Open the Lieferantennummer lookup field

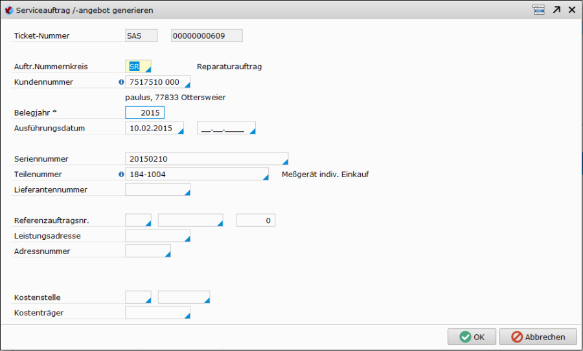click(x=157, y=189)
